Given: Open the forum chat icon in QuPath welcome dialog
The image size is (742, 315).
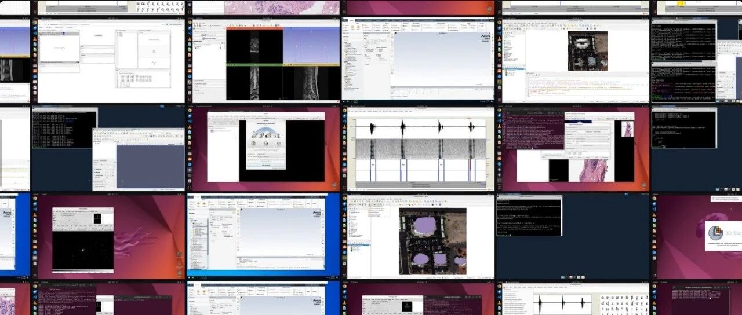Looking at the screenshot, I should point(266,143).
